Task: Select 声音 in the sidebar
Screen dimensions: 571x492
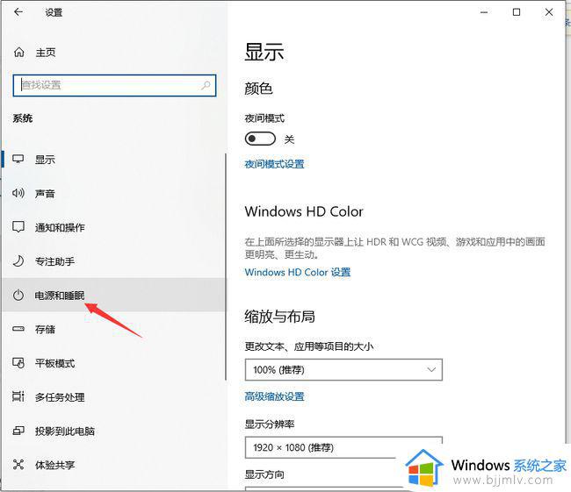Action: pyautogui.click(x=113, y=193)
